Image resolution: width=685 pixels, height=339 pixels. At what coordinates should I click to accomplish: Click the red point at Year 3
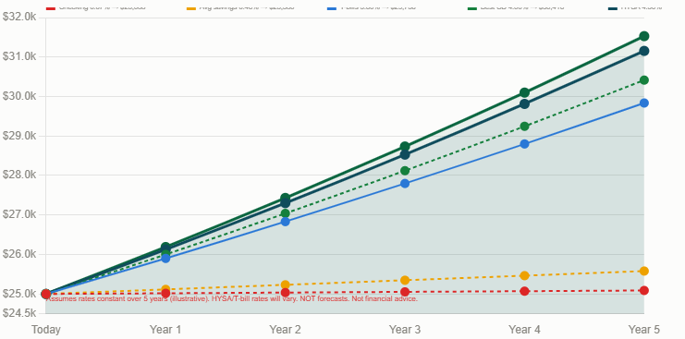coord(405,292)
